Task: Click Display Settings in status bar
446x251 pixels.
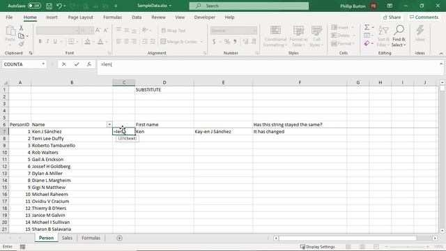Action: point(318,247)
